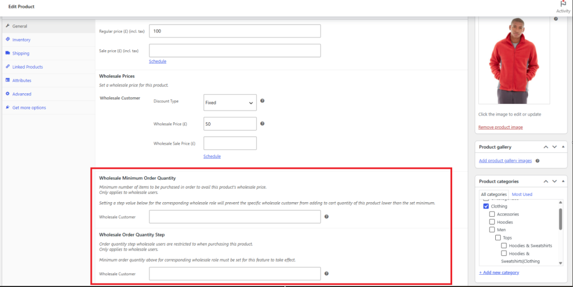Show help icon above product image
Image resolution: width=573 pixels, height=287 pixels.
556,18
